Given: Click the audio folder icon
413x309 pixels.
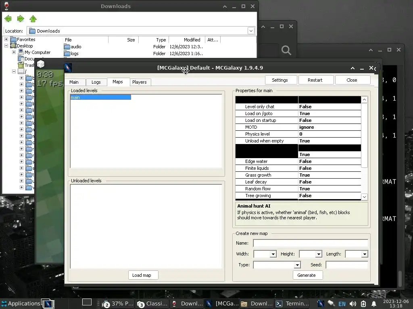Looking at the screenshot, I should pos(67,47).
